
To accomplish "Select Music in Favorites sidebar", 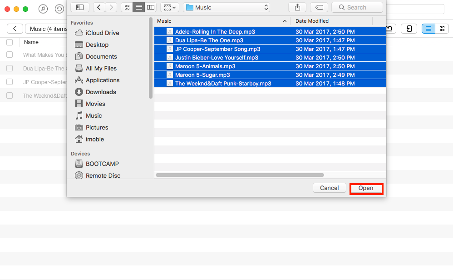I will pos(88,116).
